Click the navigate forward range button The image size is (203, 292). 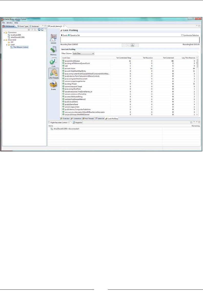[x=137, y=45]
